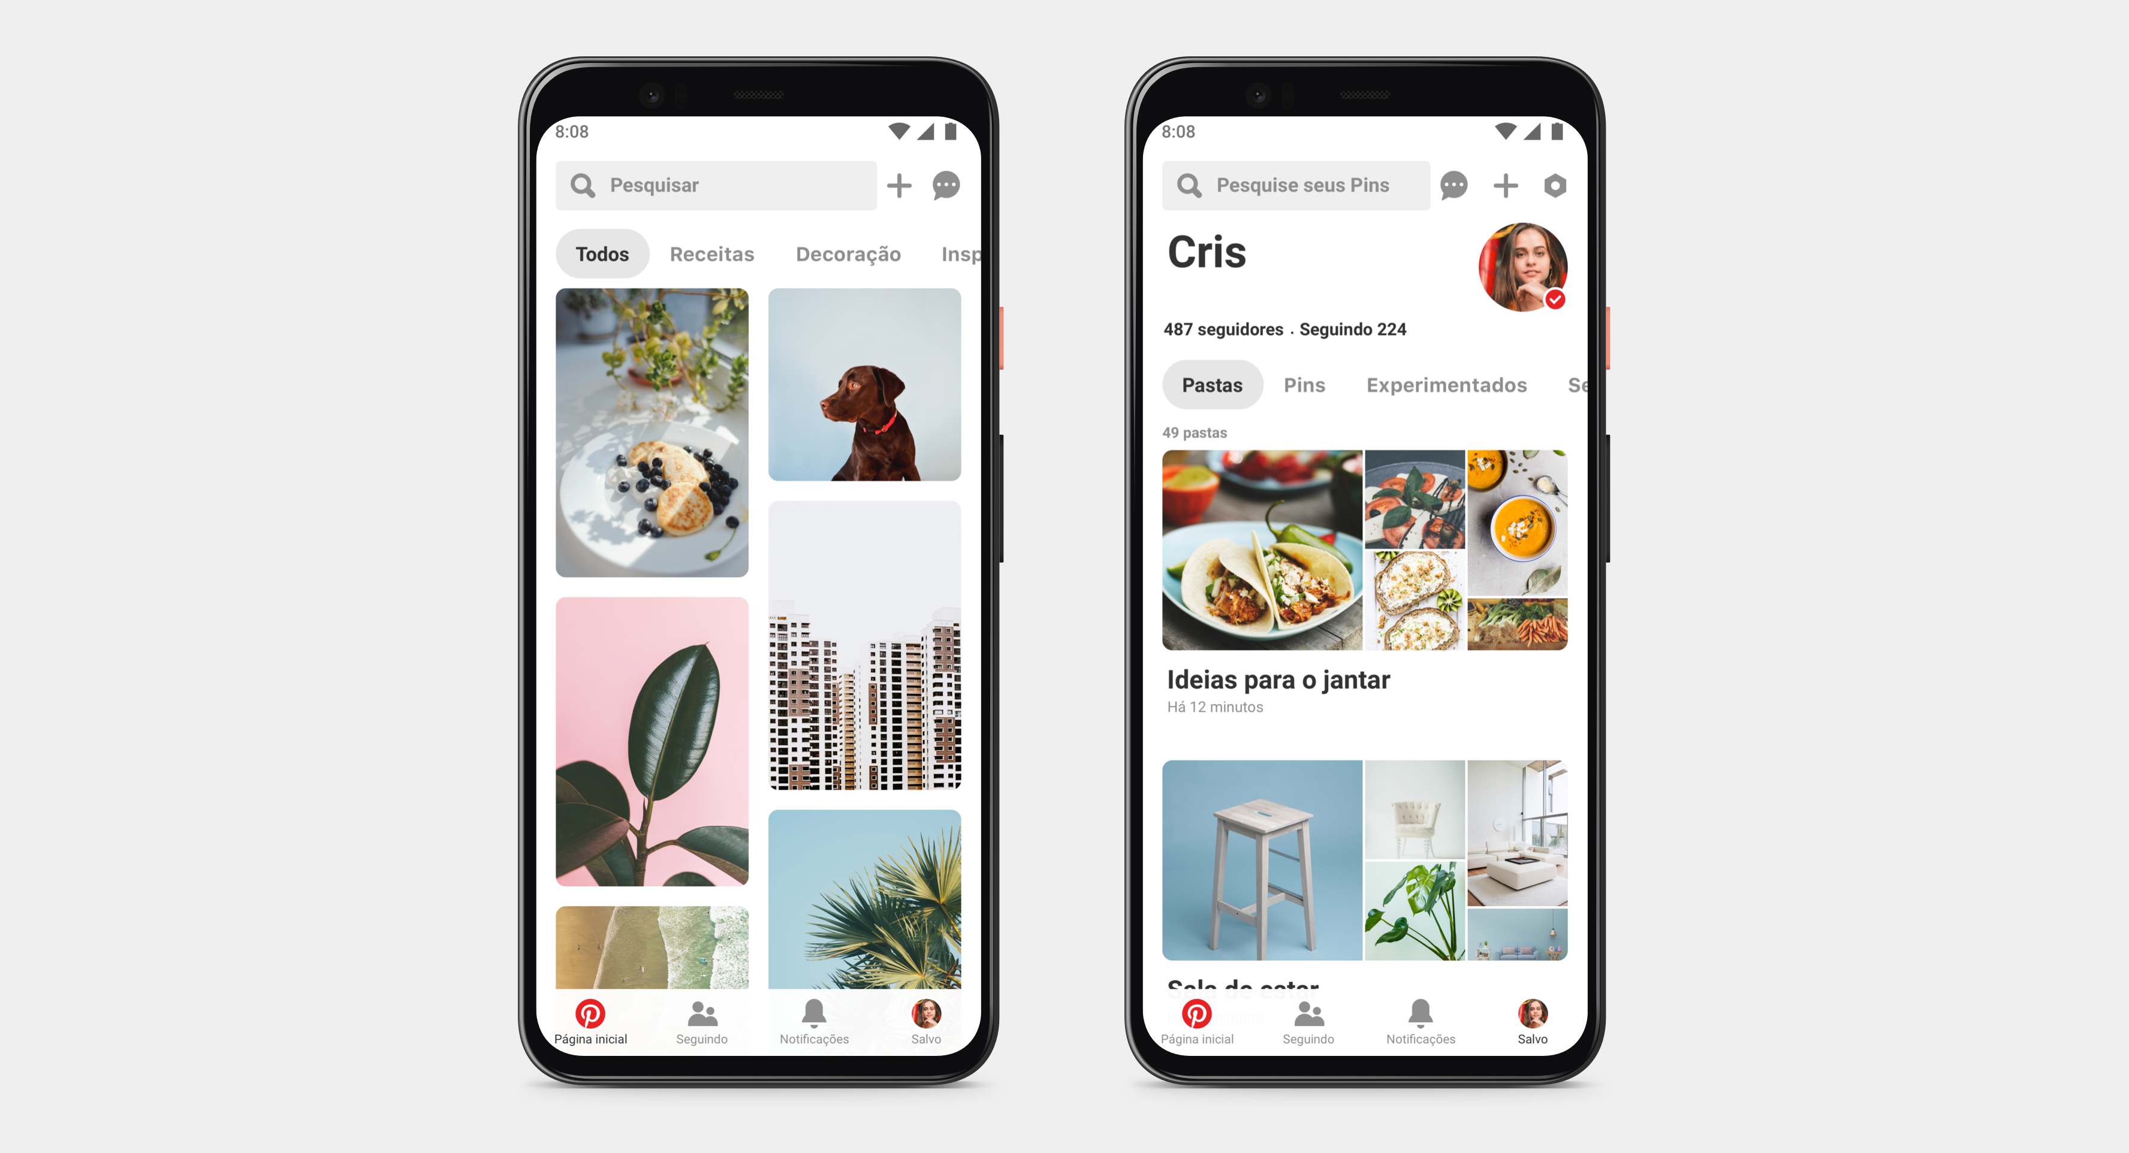Expand the hidden Se tab on profile

[x=1573, y=384]
